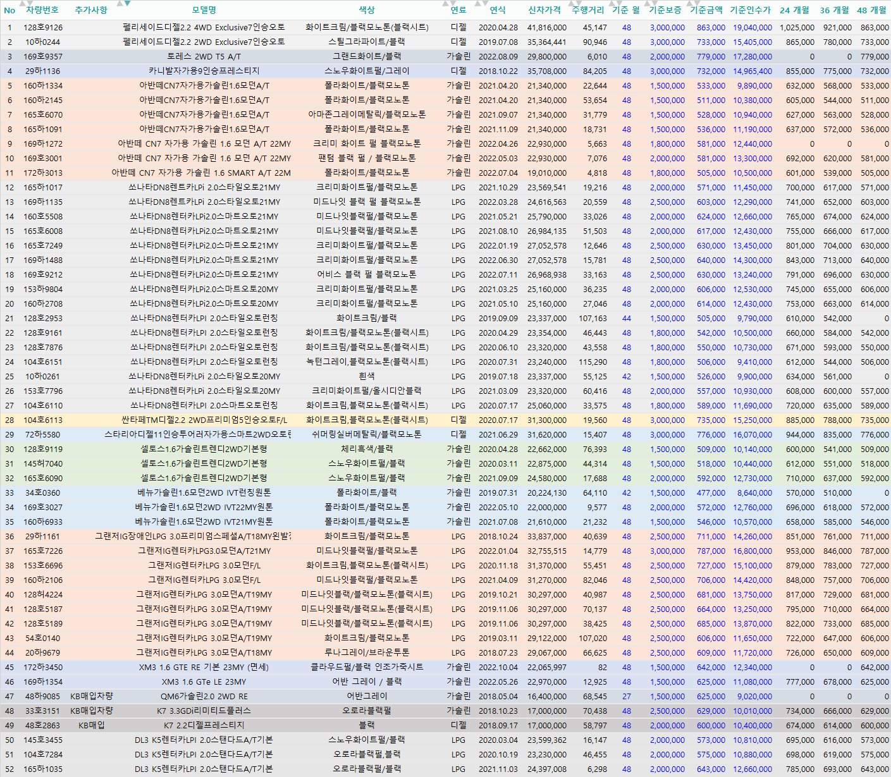
Task: Select color cell 클라우드펄/블랙 인조가죽시트
Action: pyautogui.click(x=367, y=668)
